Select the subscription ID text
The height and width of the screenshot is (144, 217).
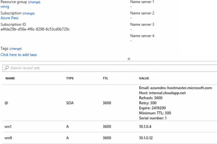pyautogui.click(x=35, y=29)
